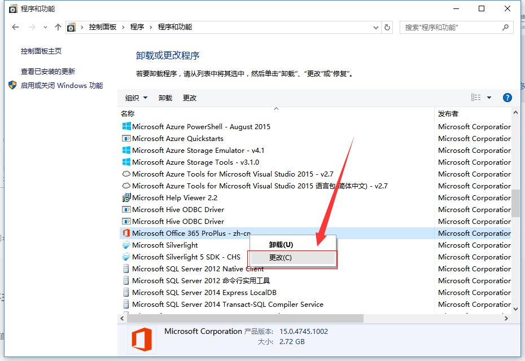Open 控制面板 breadcrumb
The width and height of the screenshot is (525, 361).
click(102, 27)
